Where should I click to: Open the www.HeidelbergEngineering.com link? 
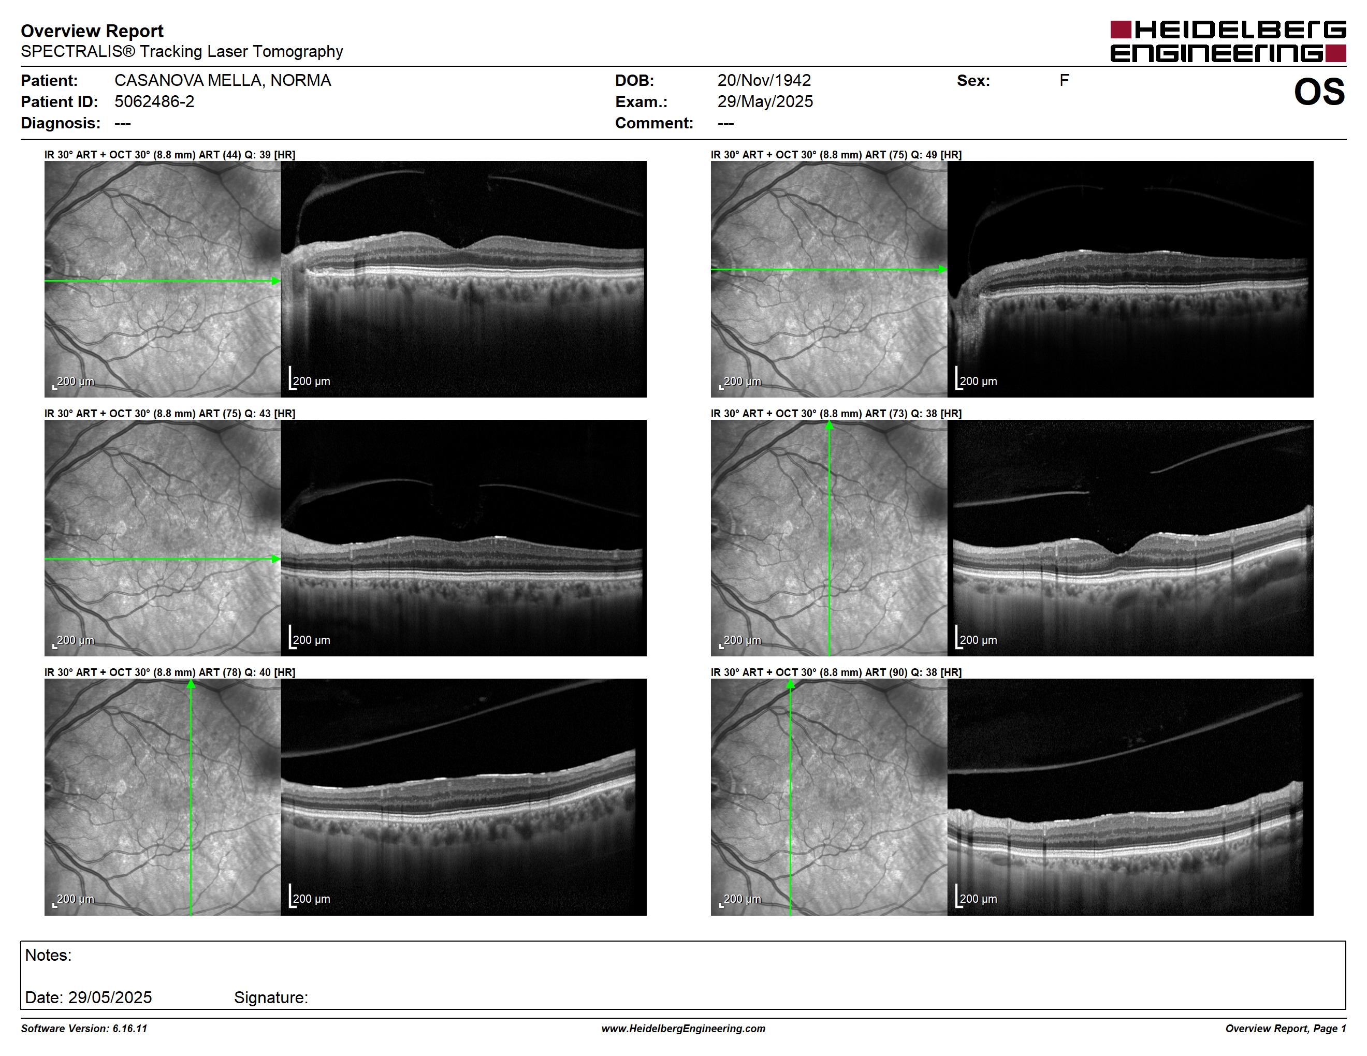pyautogui.click(x=683, y=1029)
